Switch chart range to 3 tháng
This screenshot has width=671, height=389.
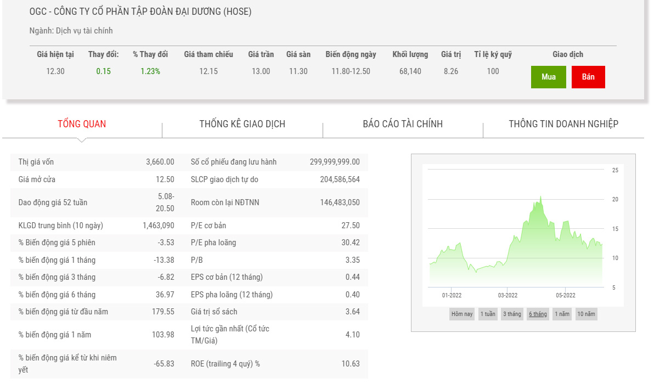coord(512,314)
